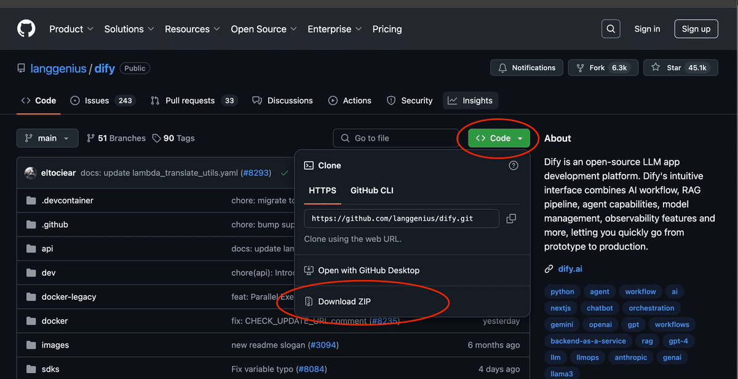Screen dimensions: 738x379
Task: Open the dify.ai website link
Action: (569, 269)
